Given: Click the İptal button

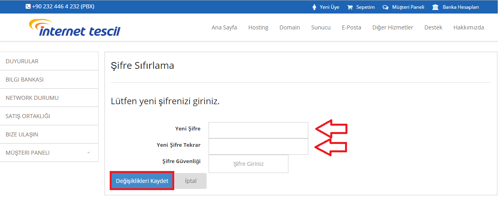Looking at the screenshot, I should [191, 181].
